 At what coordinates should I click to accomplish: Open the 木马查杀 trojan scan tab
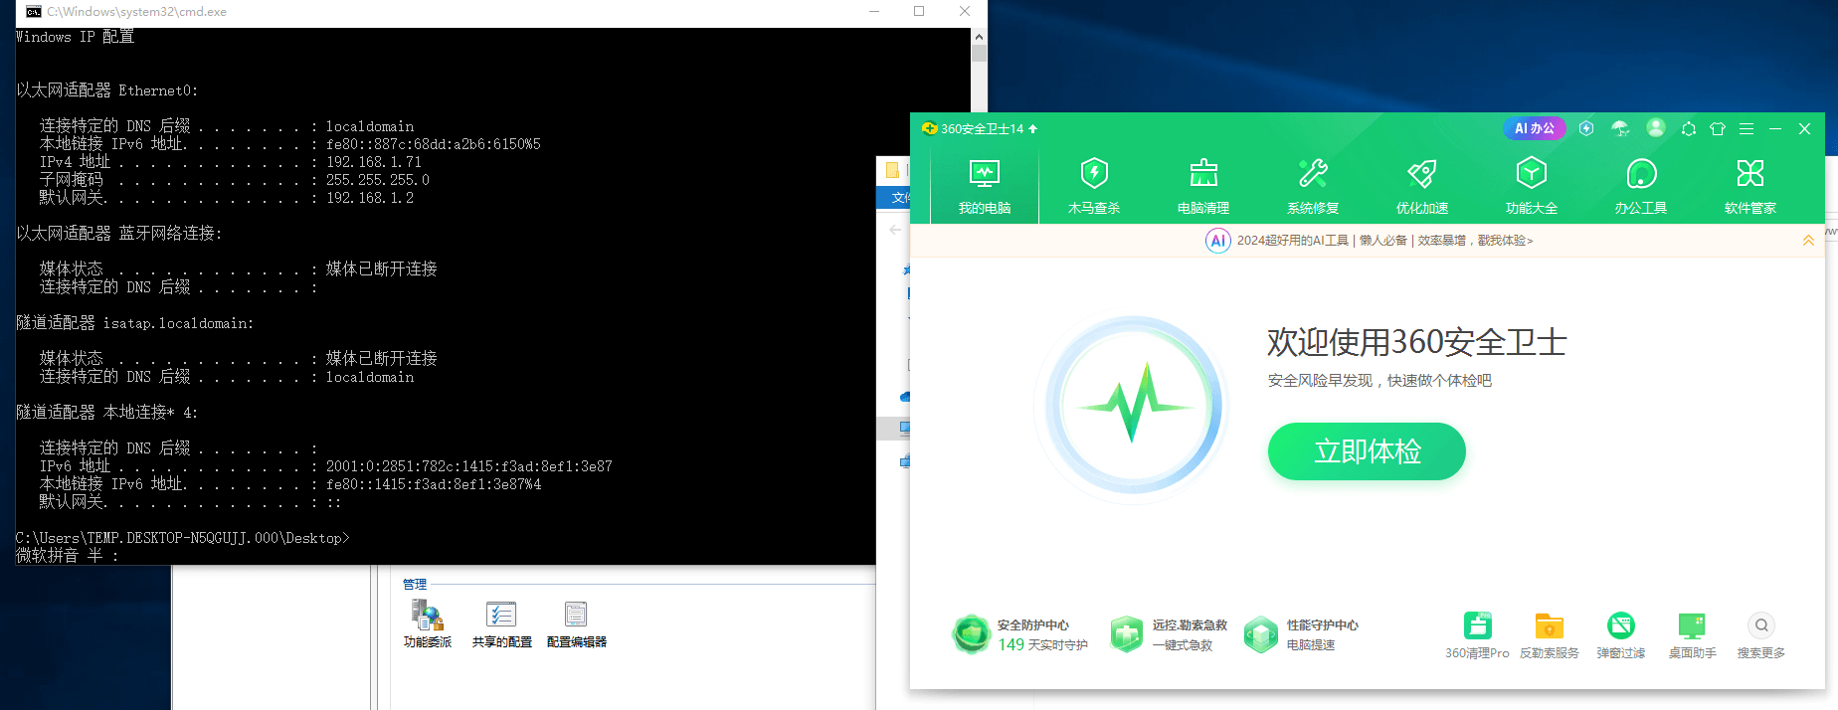tap(1094, 185)
